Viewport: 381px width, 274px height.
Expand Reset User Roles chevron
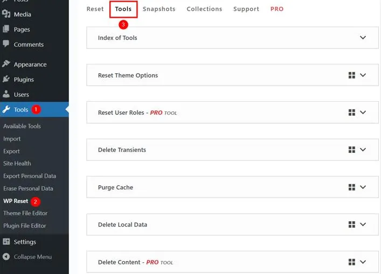click(363, 113)
